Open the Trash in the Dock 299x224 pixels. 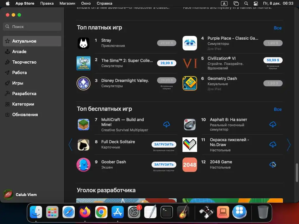[x=263, y=212]
